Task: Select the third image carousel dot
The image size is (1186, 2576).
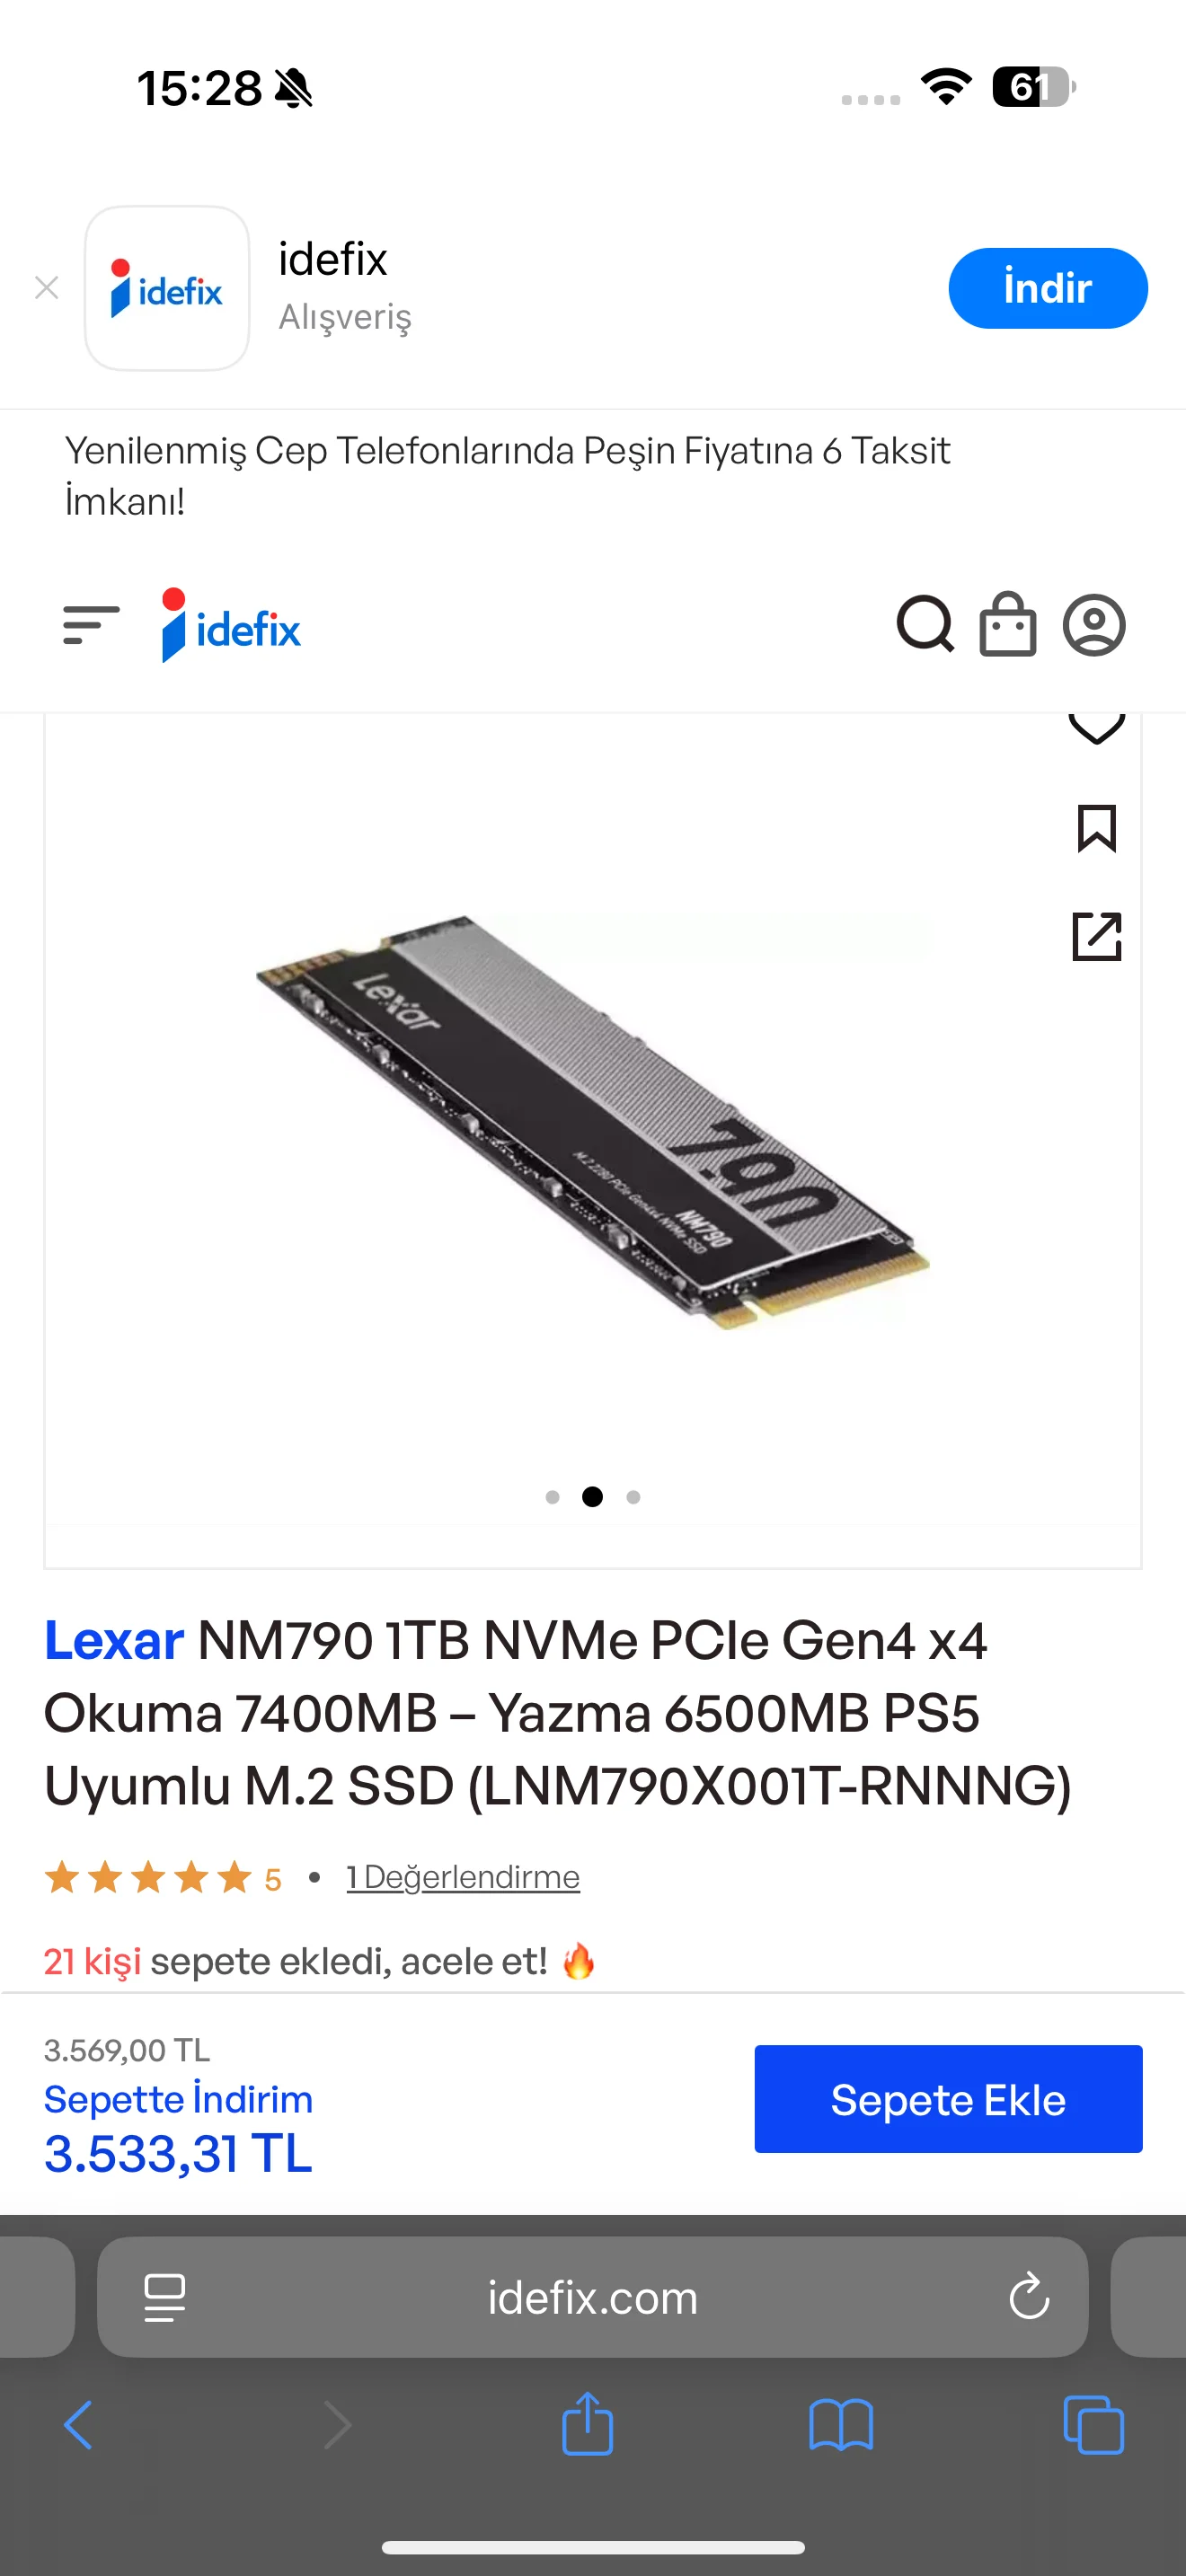Action: click(633, 1497)
